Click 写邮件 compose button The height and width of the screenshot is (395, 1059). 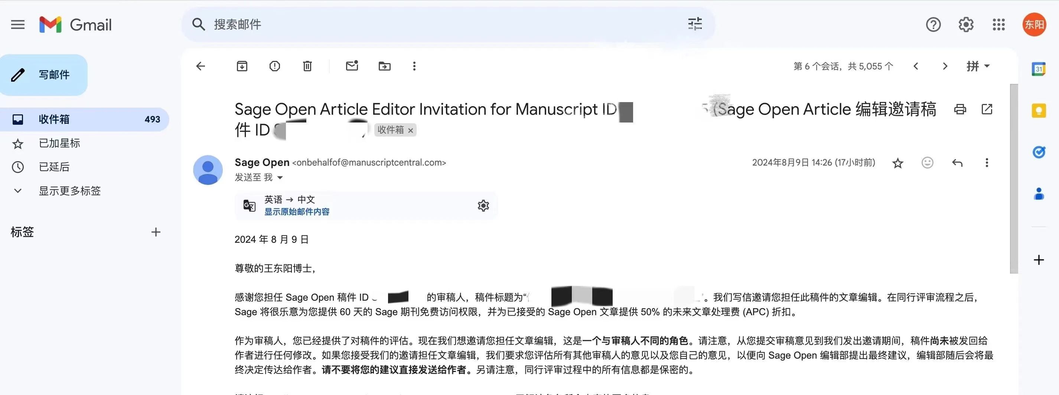(44, 75)
